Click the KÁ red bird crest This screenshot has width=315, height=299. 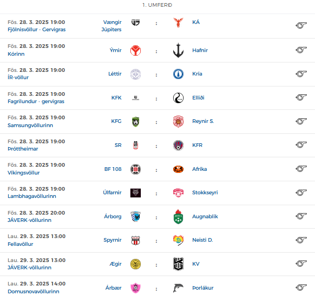[x=178, y=22]
